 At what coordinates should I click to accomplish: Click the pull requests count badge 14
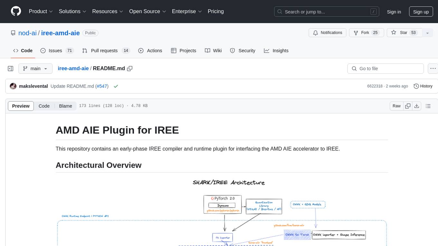click(x=126, y=51)
